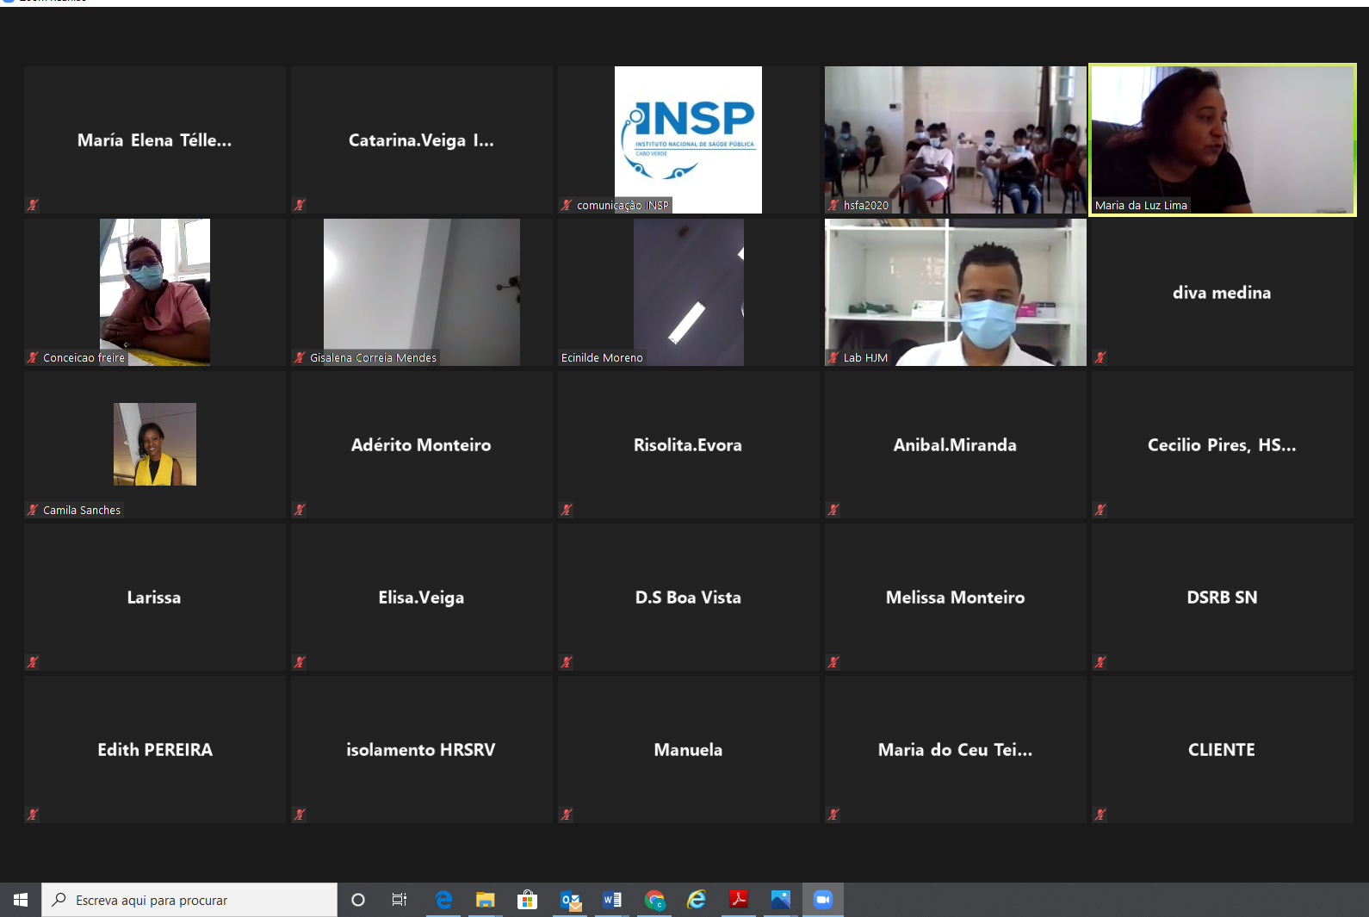Screen dimensions: 1369x917
Task: Open Google Chrome in taskbar
Action: [654, 900]
